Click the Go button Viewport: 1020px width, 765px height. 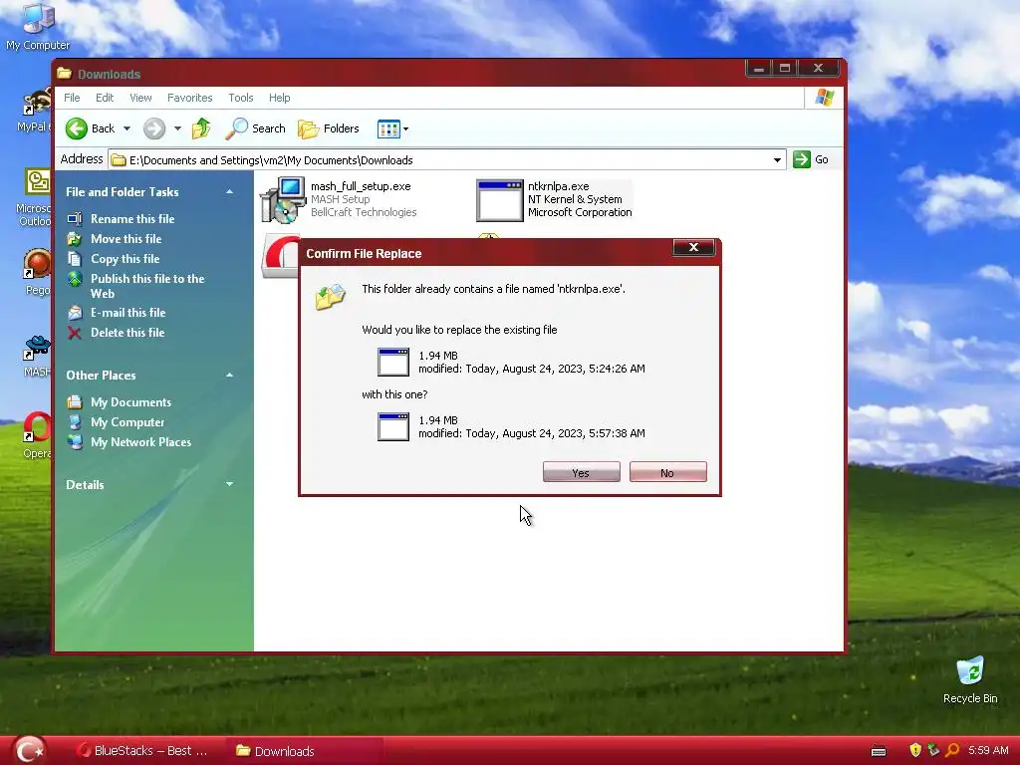(811, 159)
